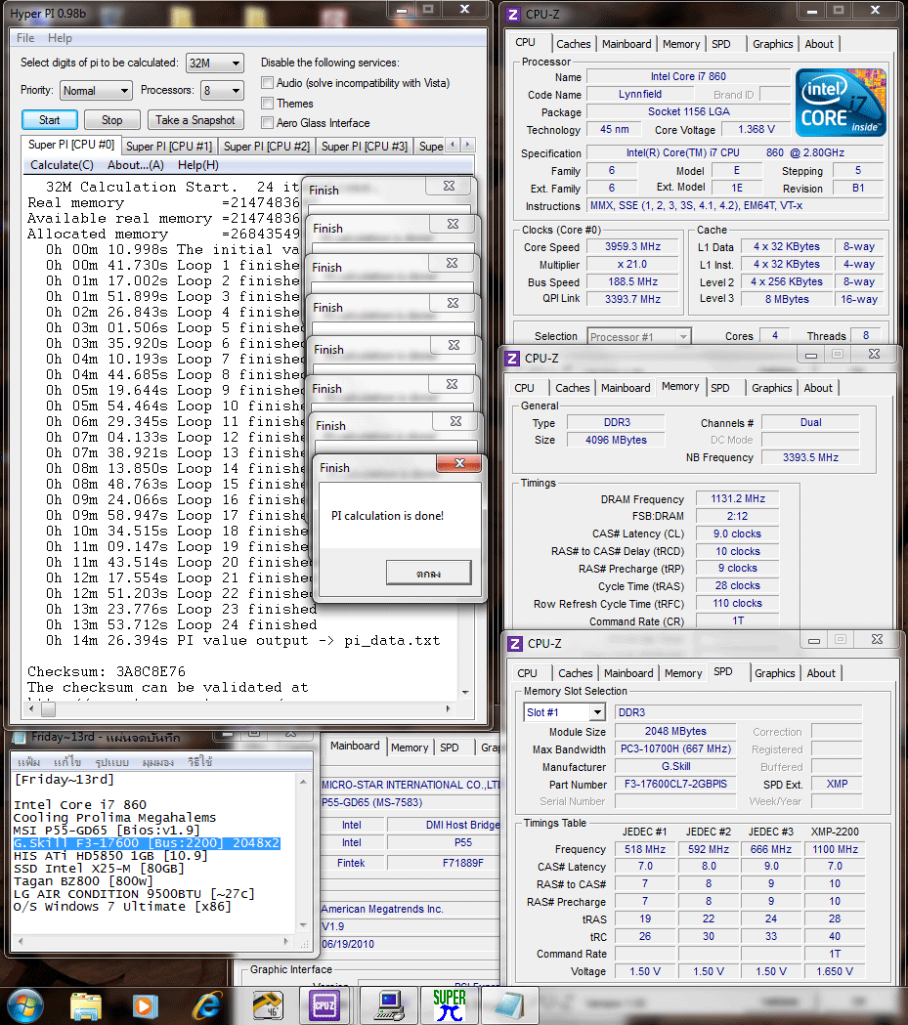Viewport: 908px width, 1025px height.
Task: Switch to Super PI [CPU #1] tab
Action: pyautogui.click(x=169, y=147)
